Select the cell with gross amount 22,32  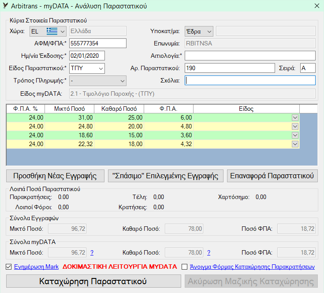(x=70, y=144)
